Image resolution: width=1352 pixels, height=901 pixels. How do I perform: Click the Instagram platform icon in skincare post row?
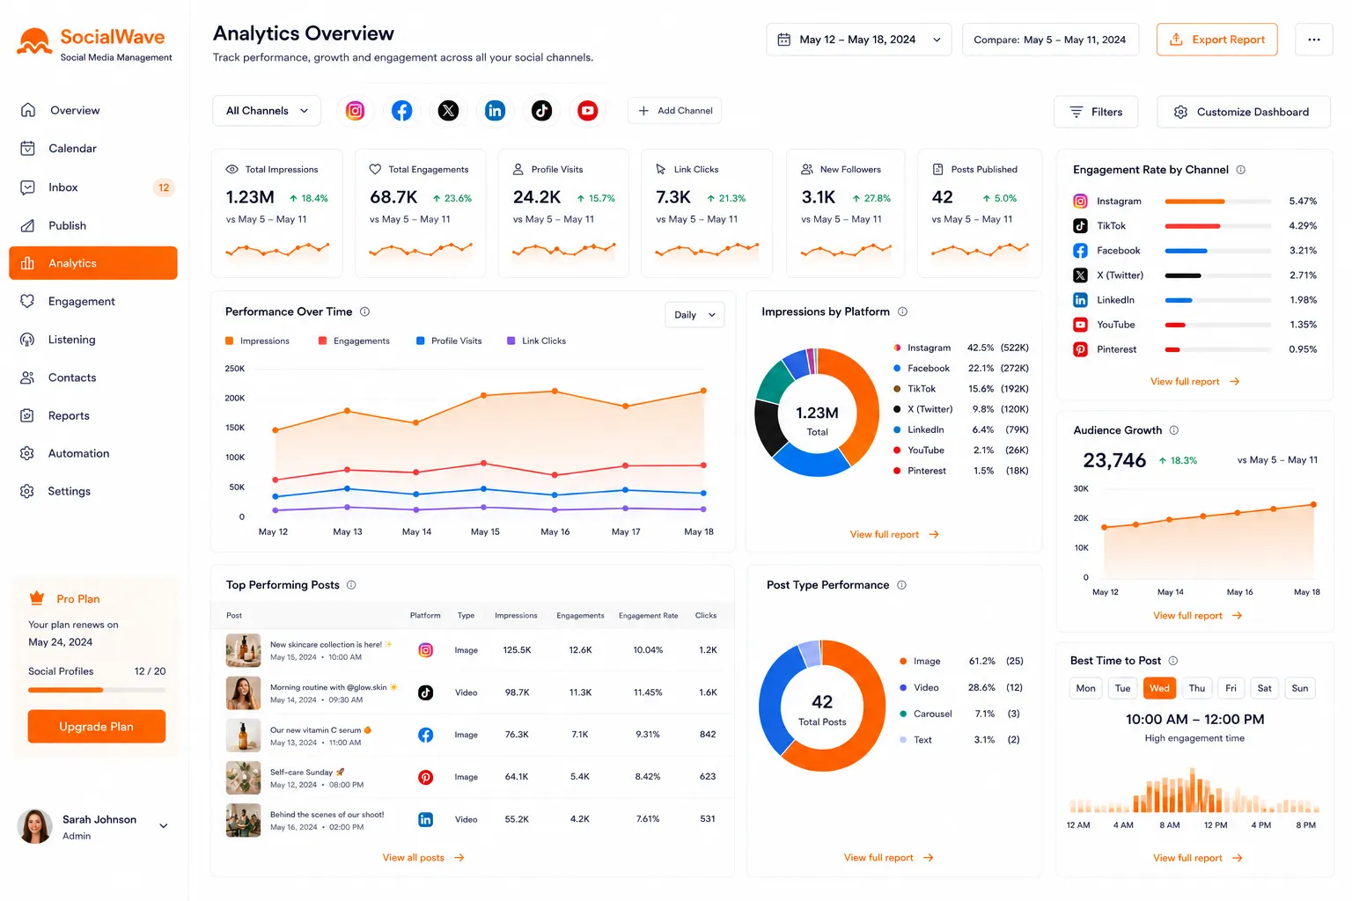[x=426, y=650]
